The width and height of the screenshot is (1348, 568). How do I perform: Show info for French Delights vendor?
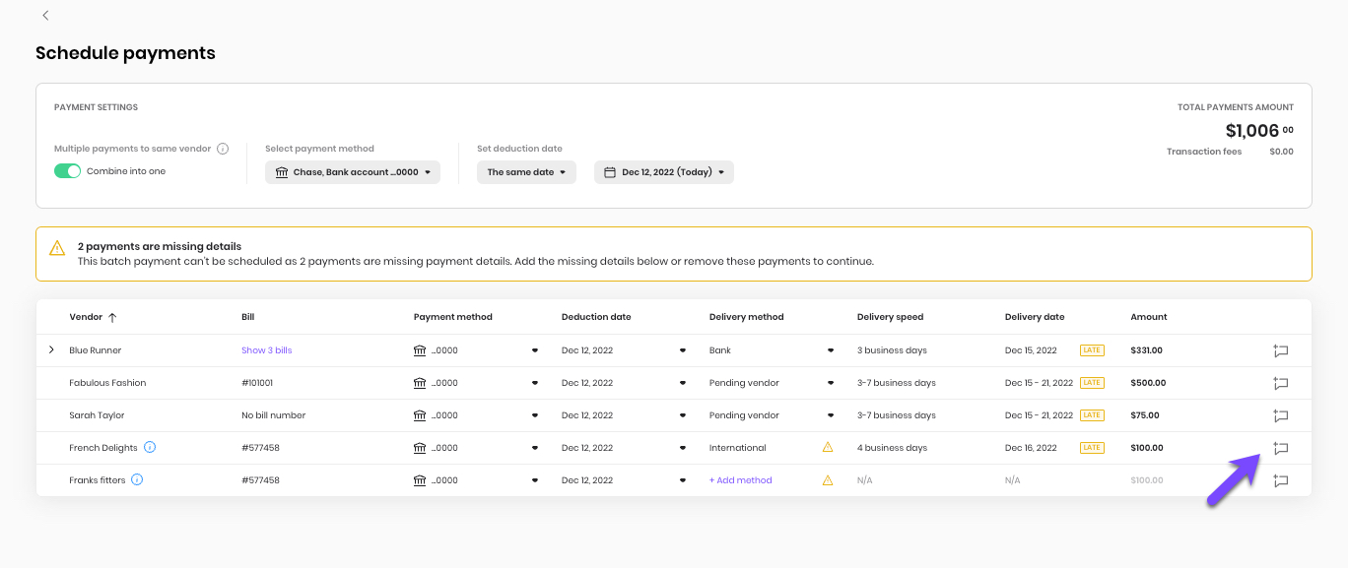150,447
